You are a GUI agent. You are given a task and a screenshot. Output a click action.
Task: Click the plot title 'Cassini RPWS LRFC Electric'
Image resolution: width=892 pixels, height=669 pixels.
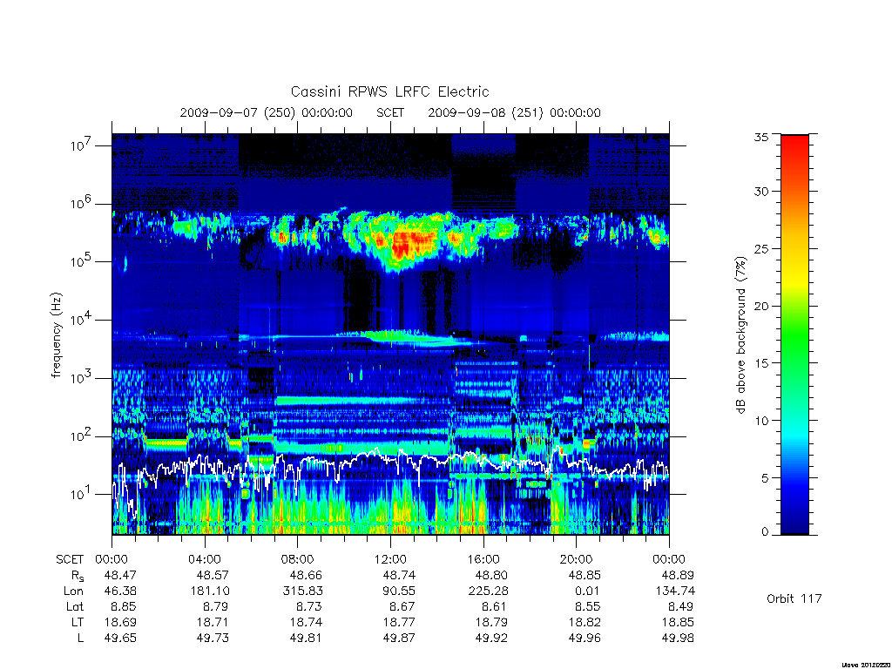click(x=389, y=91)
